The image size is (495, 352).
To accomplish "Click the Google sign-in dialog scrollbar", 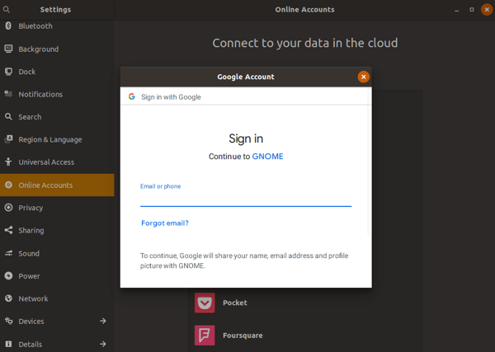I will (369, 161).
